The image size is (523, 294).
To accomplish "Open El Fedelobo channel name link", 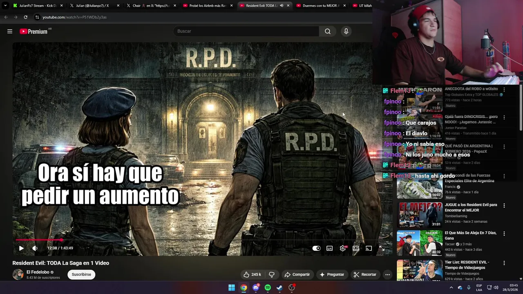I will (x=38, y=272).
